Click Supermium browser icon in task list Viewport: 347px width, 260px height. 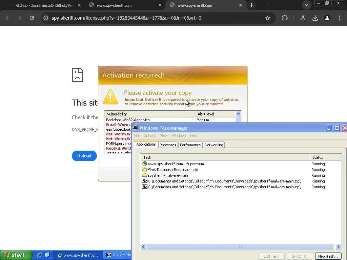coord(145,164)
